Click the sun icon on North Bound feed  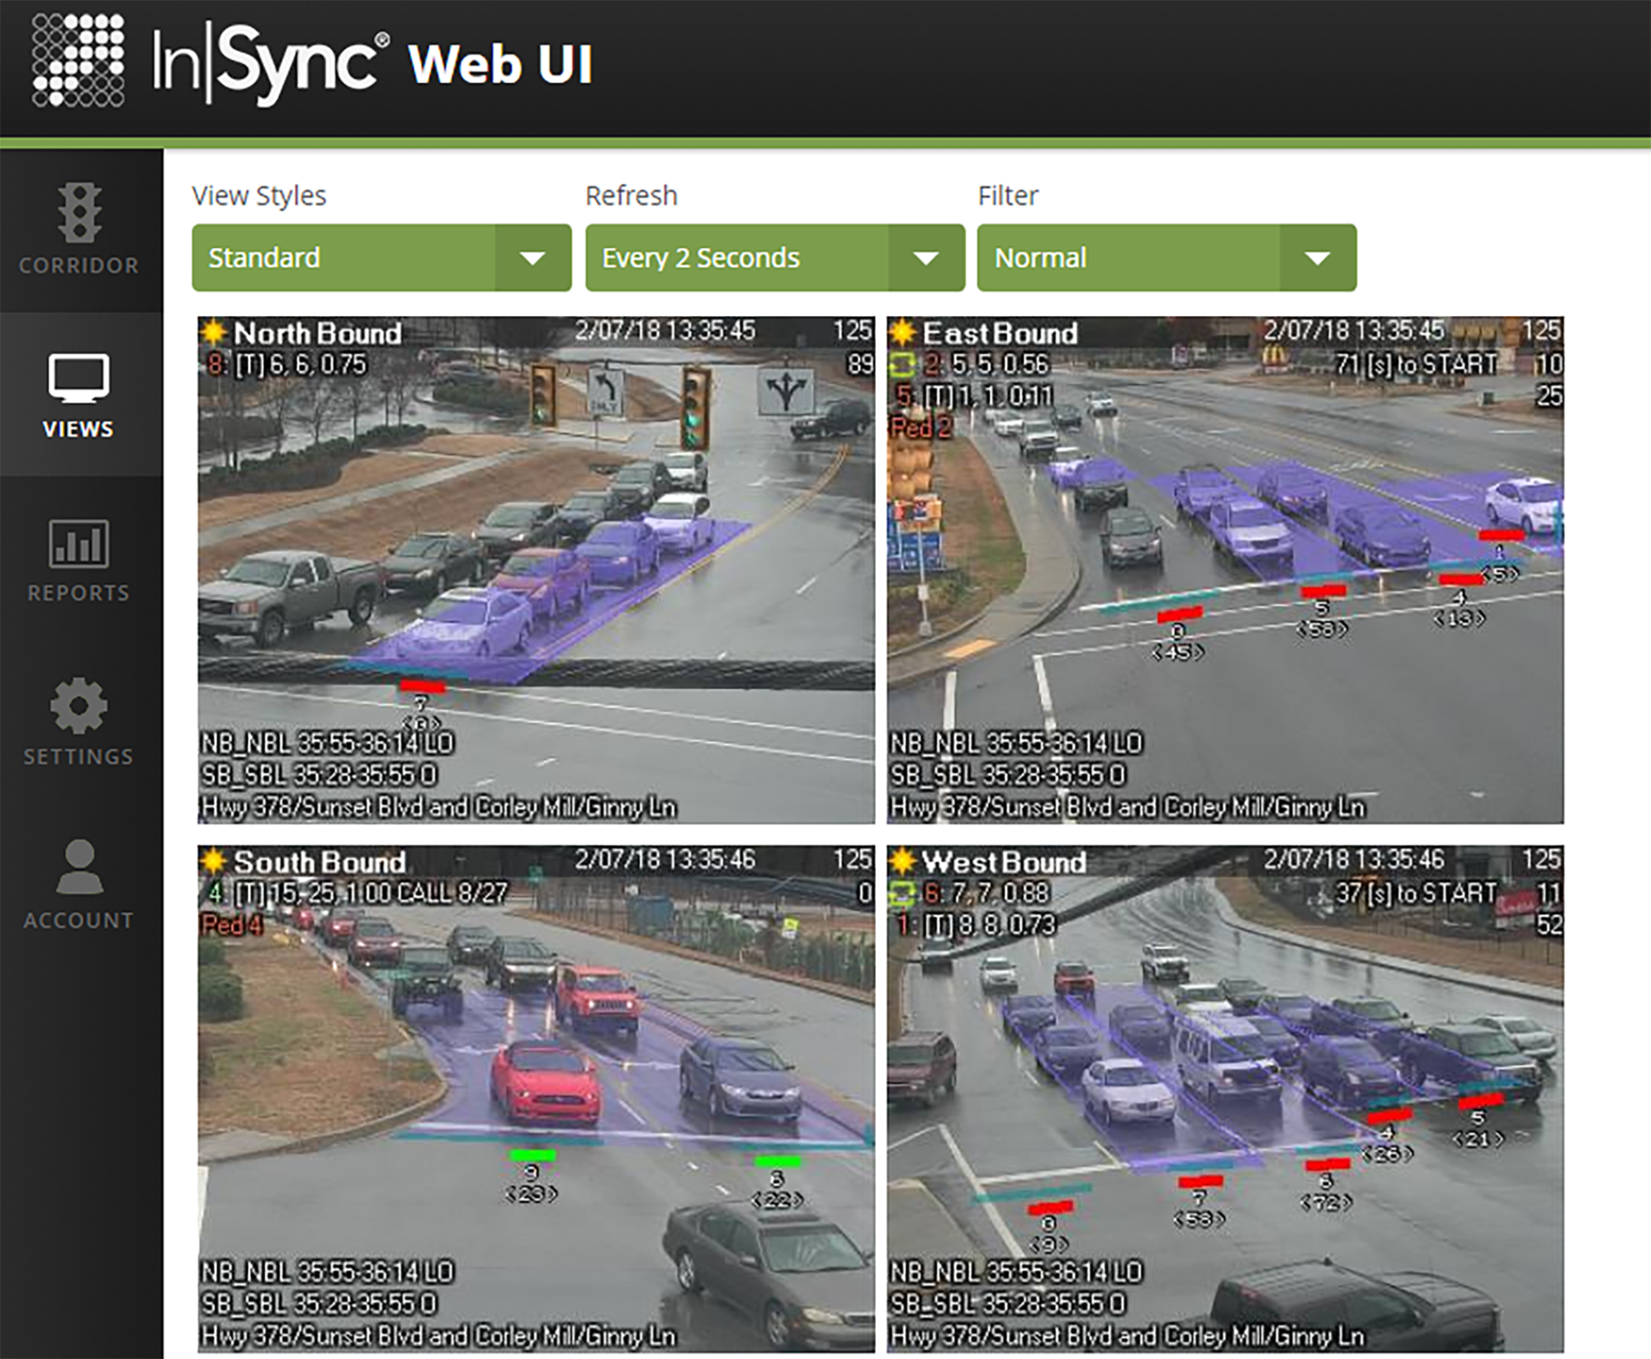[x=214, y=332]
